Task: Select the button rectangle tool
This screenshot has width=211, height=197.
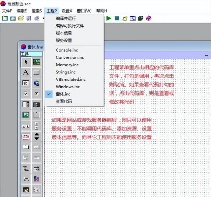Action: 37,72
